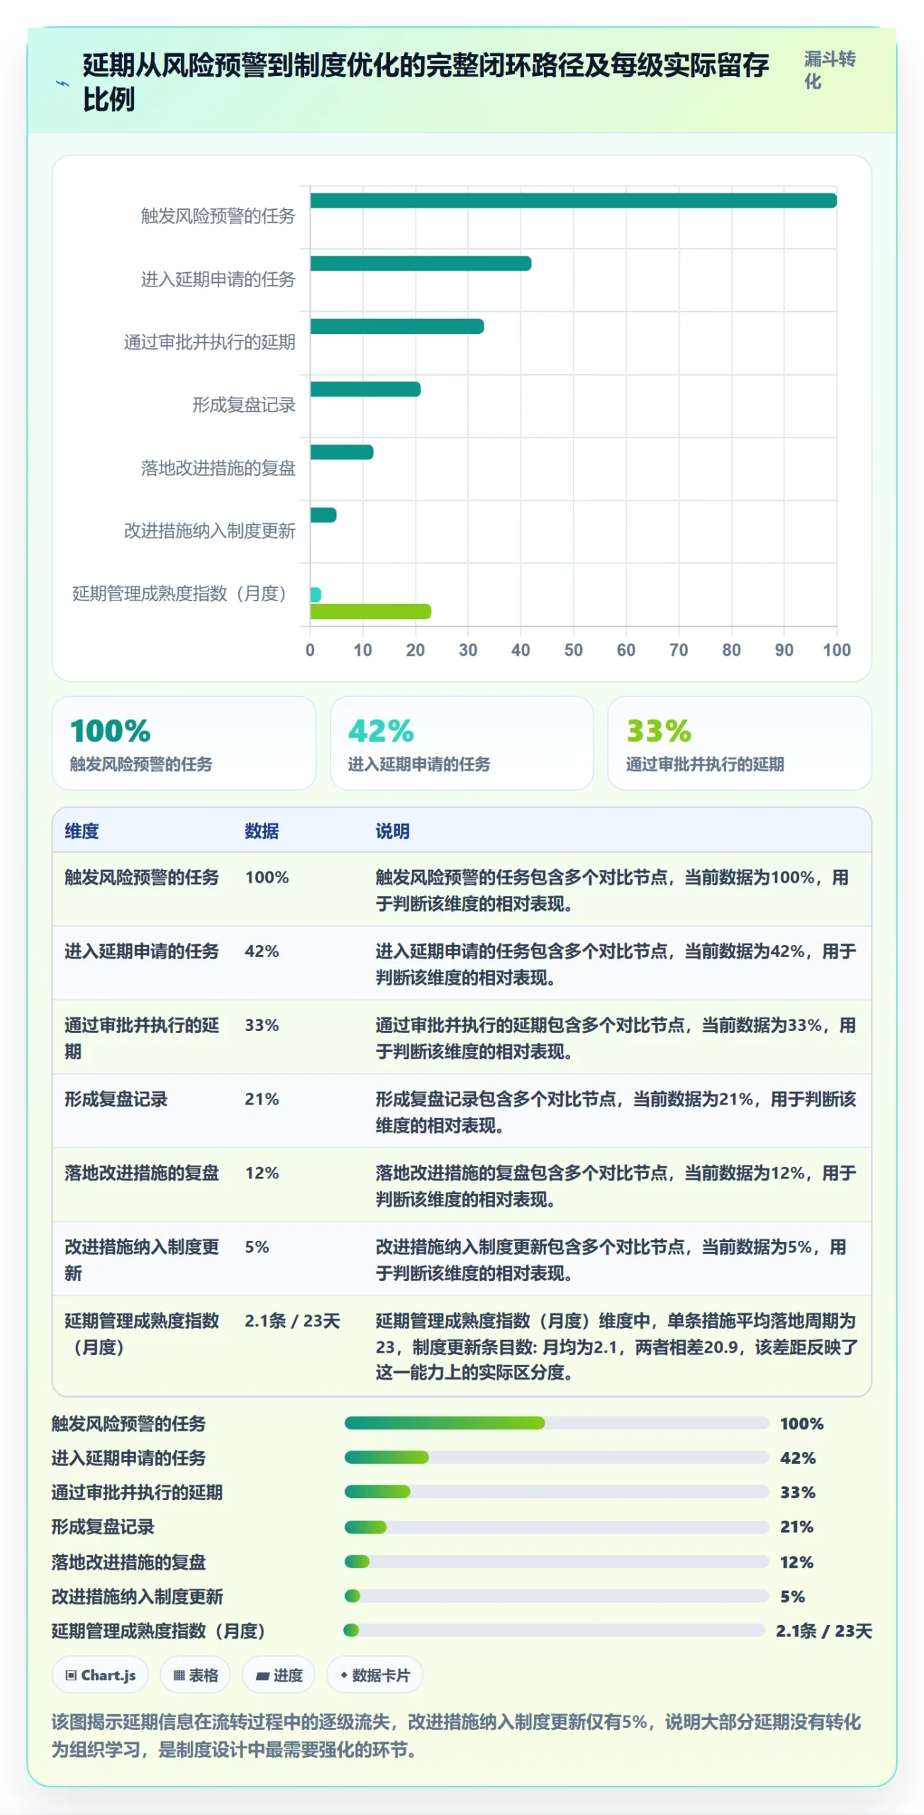The height and width of the screenshot is (1815, 924).
Task: Select the 表格 chip
Action: click(x=196, y=1675)
